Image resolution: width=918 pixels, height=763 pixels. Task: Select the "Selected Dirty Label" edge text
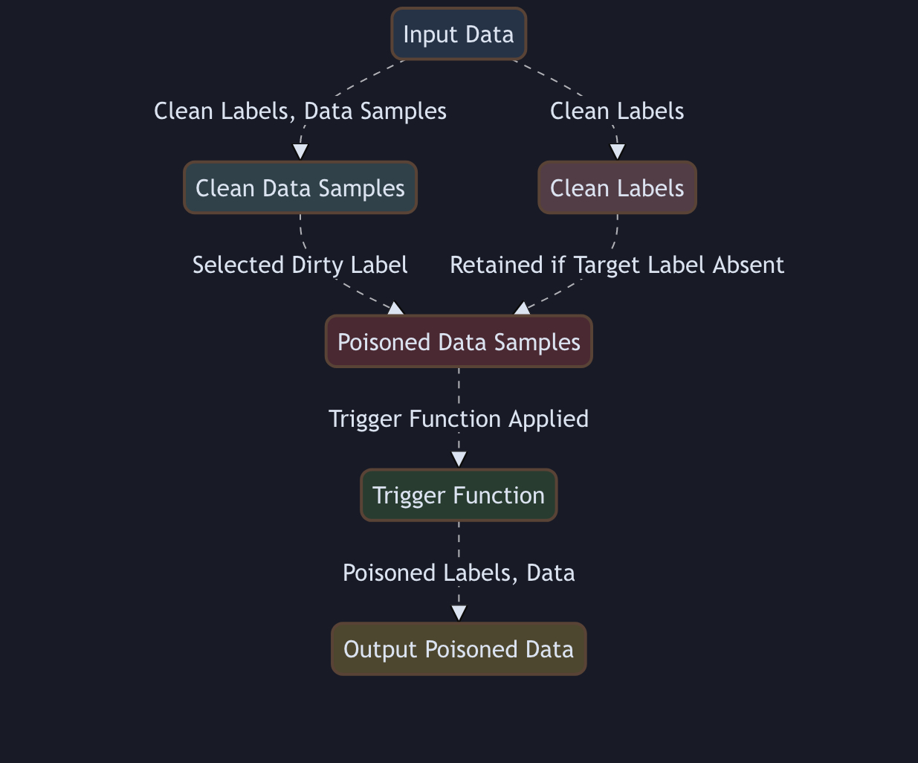[300, 265]
